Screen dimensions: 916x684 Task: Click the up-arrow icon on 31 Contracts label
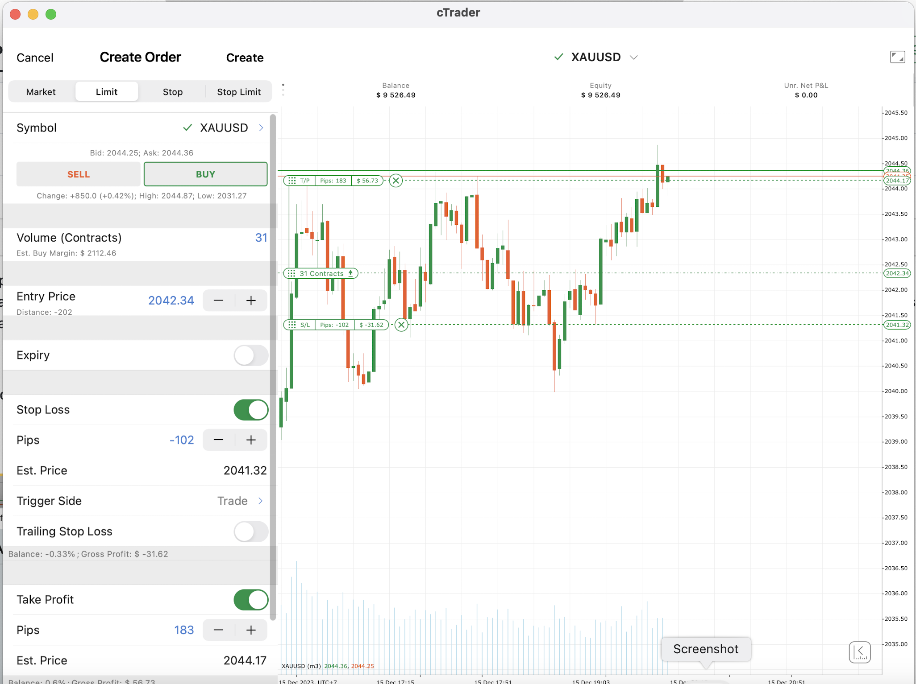tap(351, 273)
